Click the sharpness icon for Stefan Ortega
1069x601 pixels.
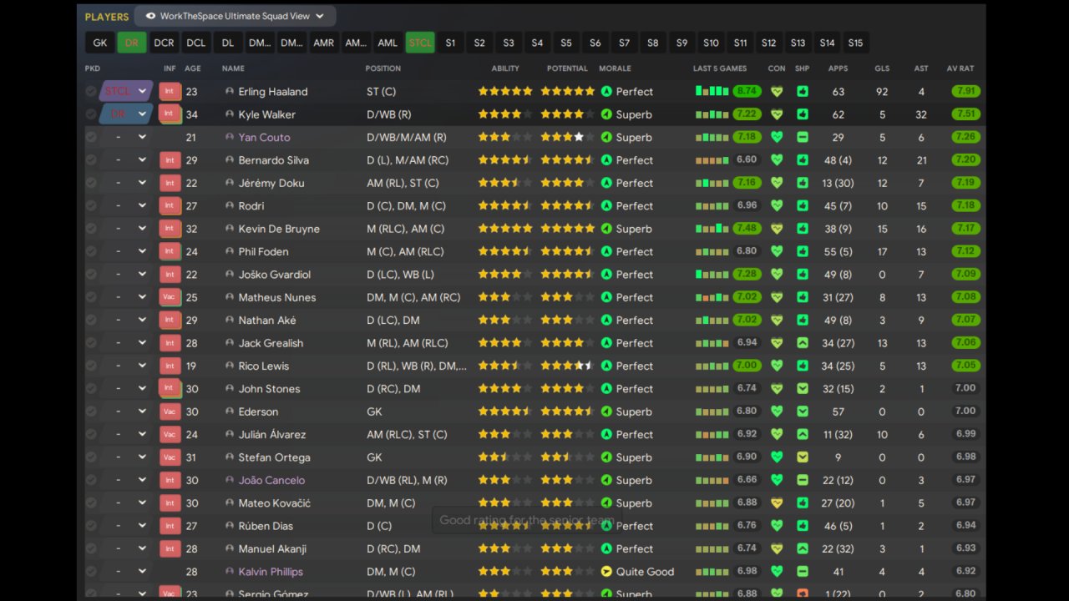[803, 457]
